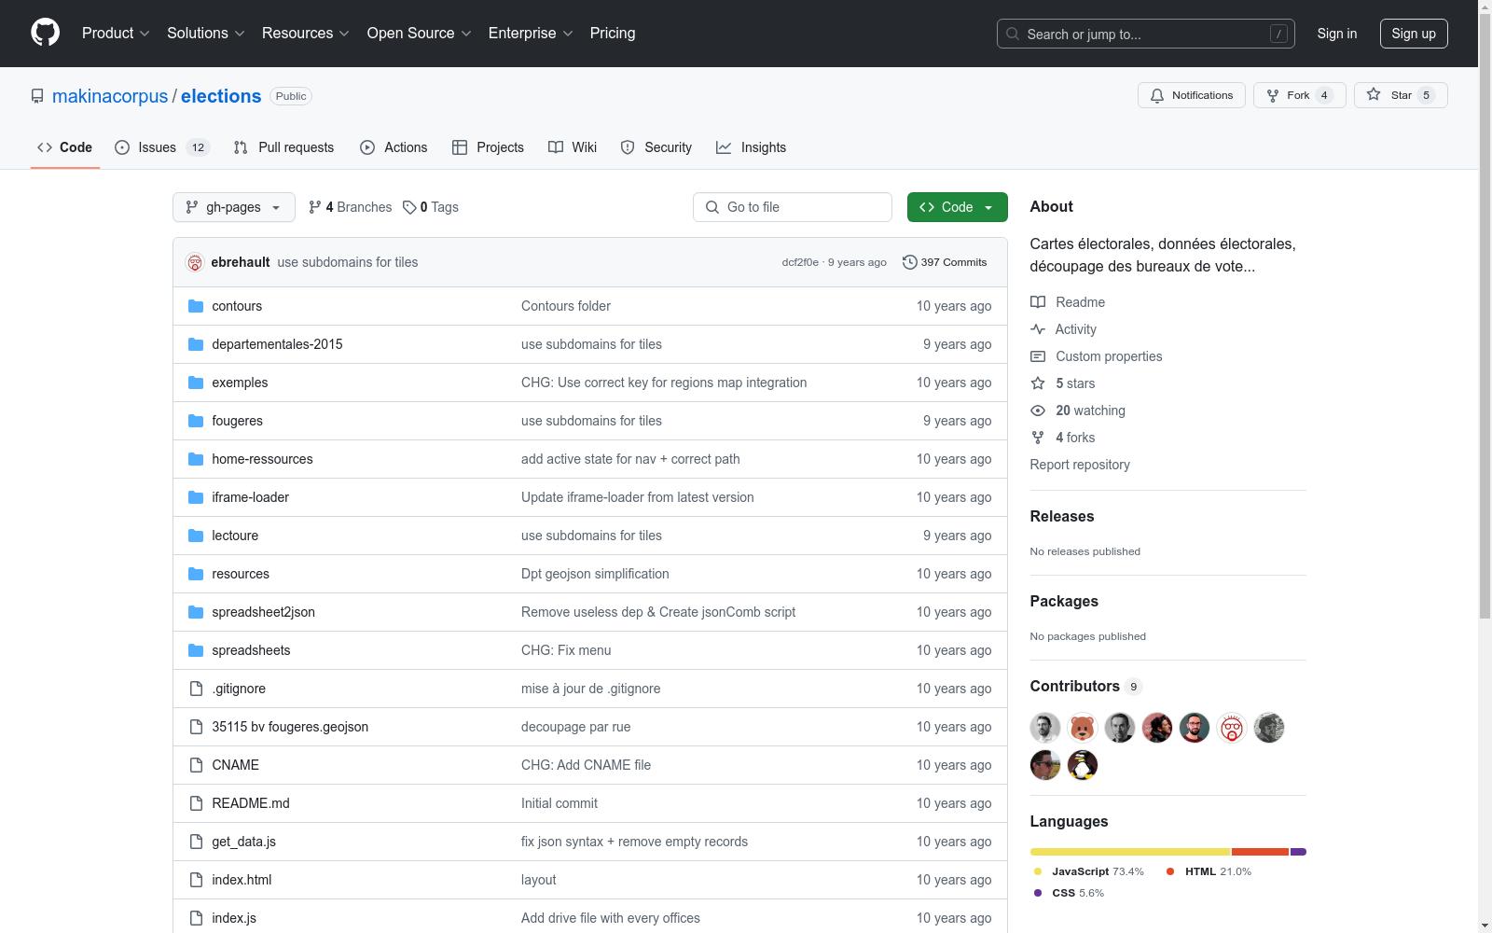Screen dimensions: 1492x933
Task: Click the CNAME file icon
Action: [x=196, y=765]
